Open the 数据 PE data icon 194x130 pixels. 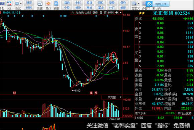40,4
